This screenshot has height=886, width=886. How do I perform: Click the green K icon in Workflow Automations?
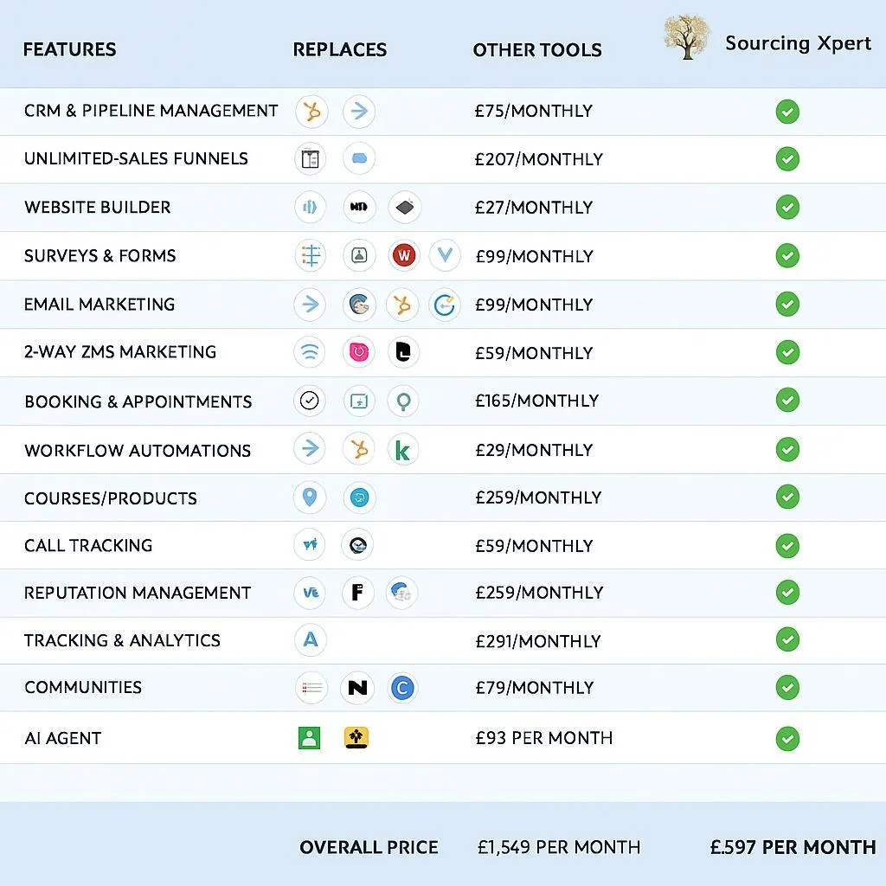coord(403,449)
